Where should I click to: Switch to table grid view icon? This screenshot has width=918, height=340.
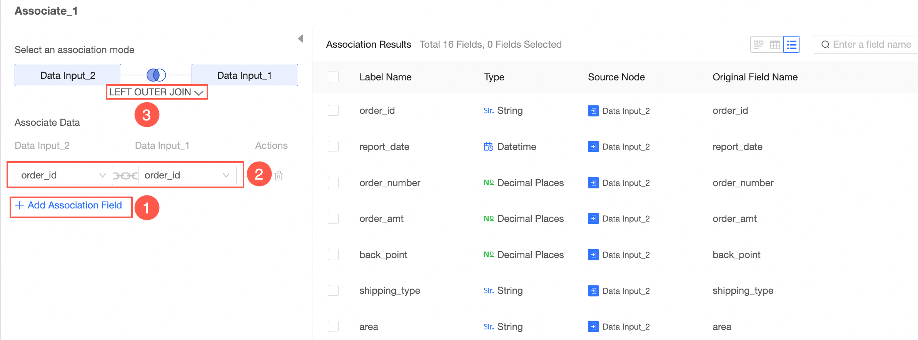point(775,45)
